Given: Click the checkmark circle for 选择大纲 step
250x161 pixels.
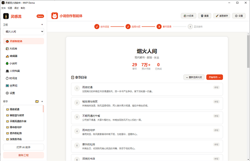Looking at the screenshot, I should 128,26.
